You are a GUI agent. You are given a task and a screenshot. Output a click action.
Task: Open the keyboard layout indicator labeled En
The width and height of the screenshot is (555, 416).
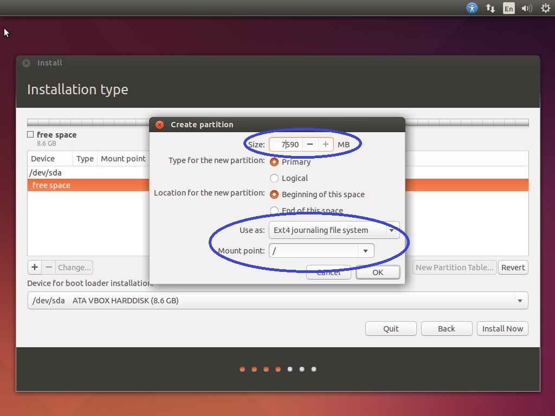click(x=508, y=8)
